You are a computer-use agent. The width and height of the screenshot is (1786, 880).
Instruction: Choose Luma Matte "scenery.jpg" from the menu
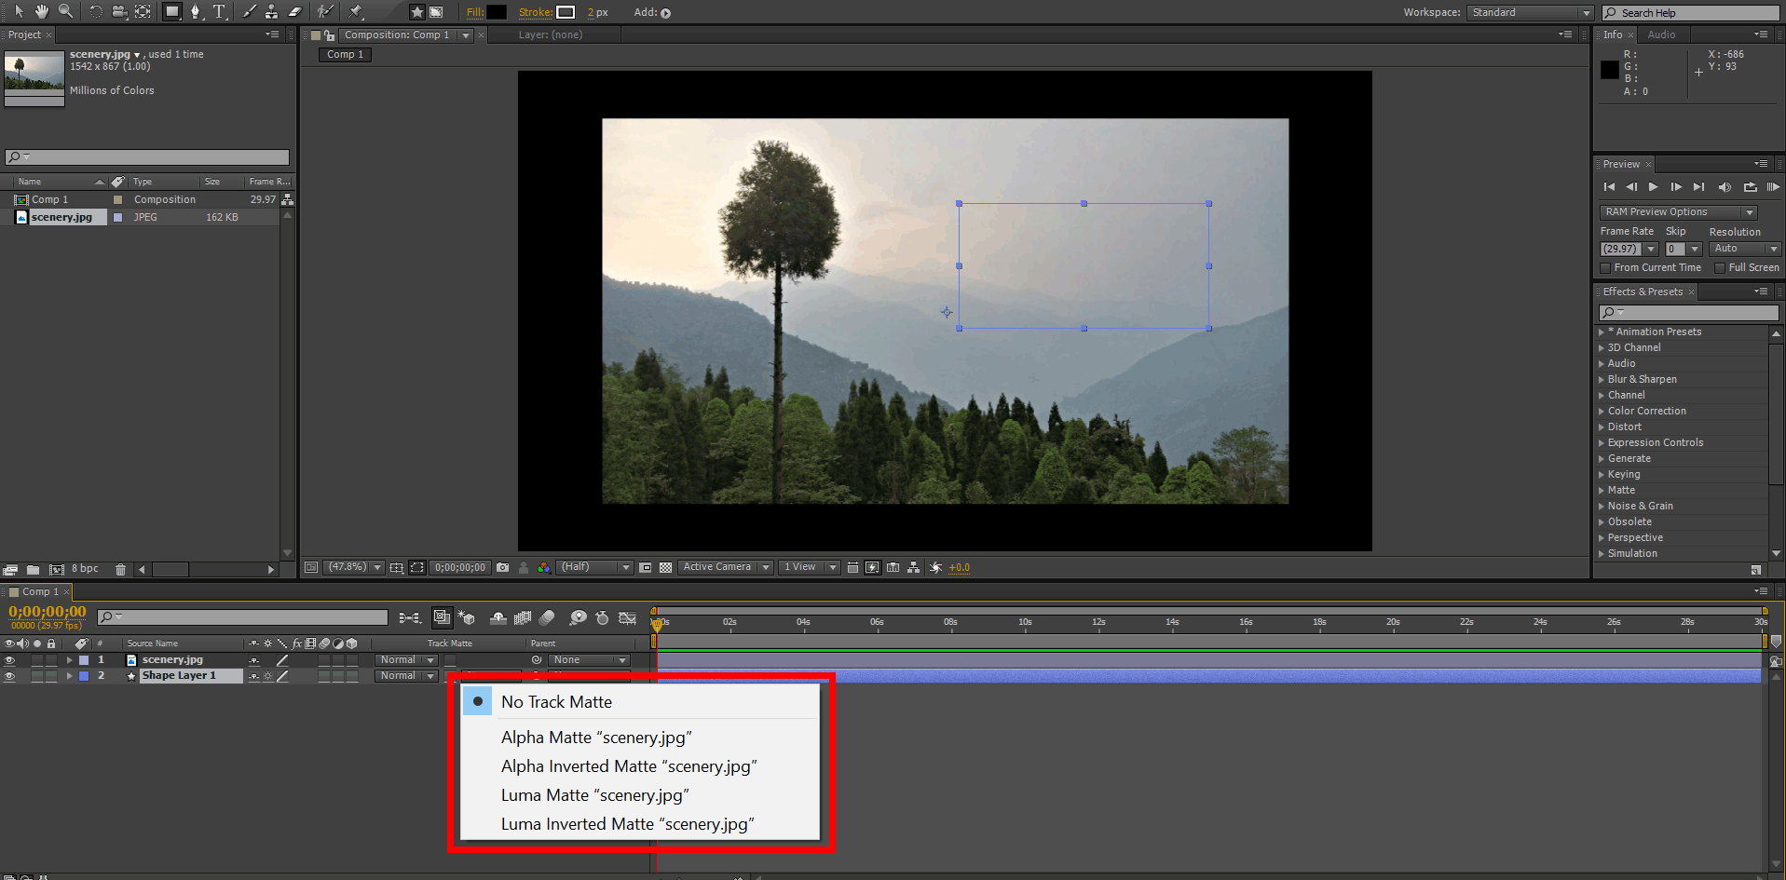coord(593,794)
